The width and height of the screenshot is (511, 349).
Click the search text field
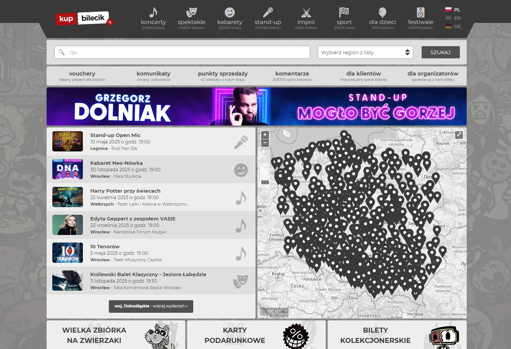point(182,52)
